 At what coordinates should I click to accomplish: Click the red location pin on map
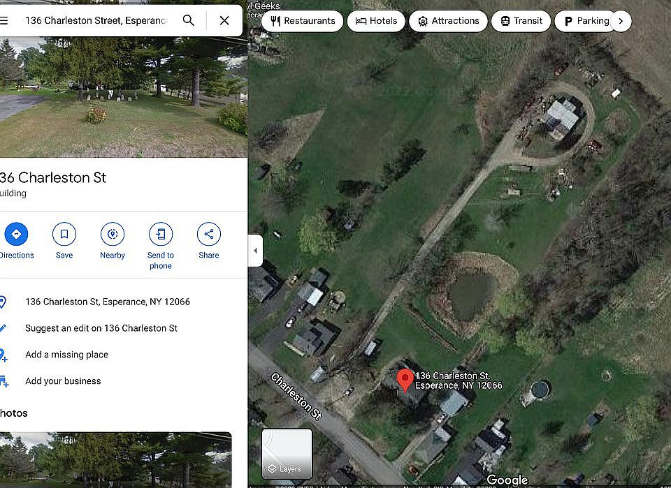405,380
